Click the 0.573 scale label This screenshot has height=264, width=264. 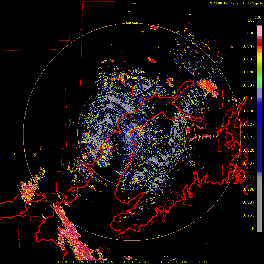[248, 137]
